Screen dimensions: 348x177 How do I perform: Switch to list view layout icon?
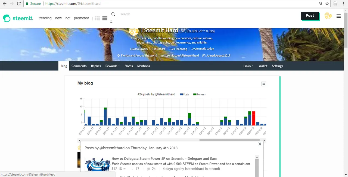105,18
